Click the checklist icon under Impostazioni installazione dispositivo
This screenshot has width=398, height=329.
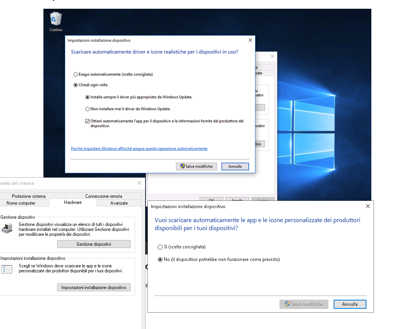click(7, 269)
